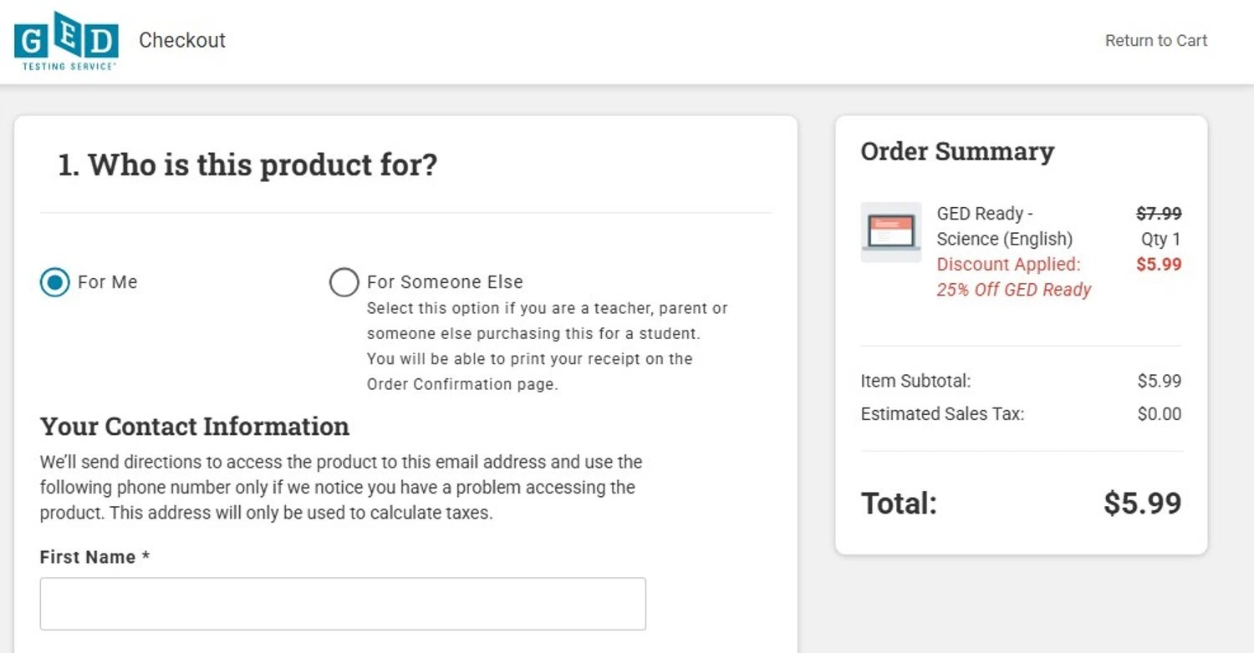
Task: Click the Checkout header title
Action: [x=182, y=40]
